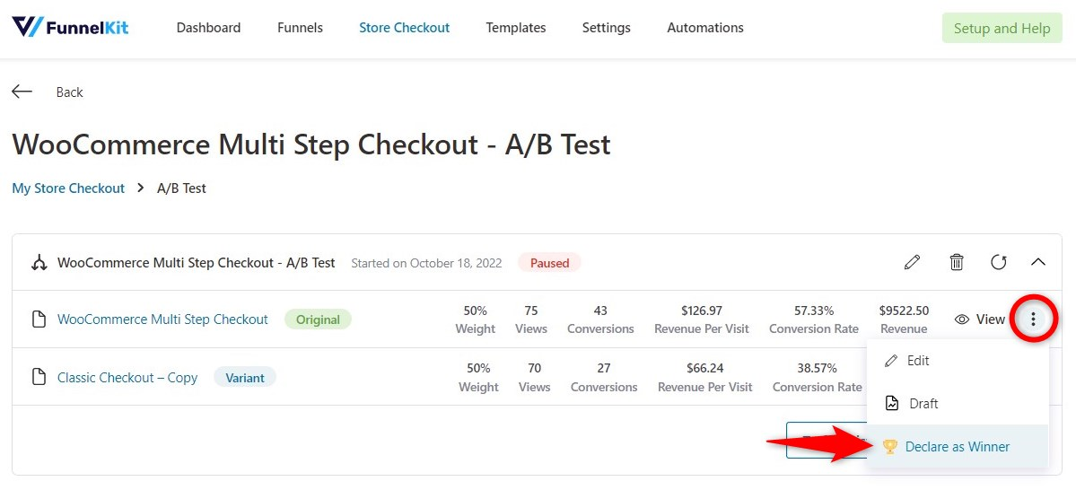Open the Store Checkout tab
1076x490 pixels.
point(404,28)
